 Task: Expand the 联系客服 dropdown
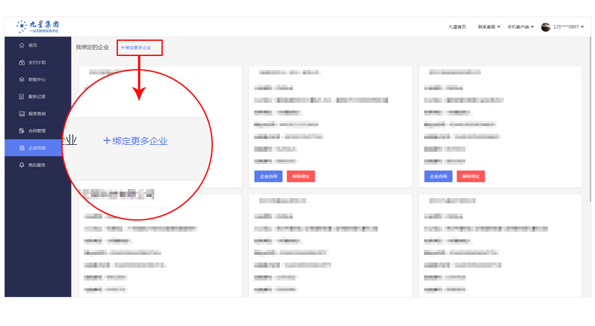tap(489, 27)
